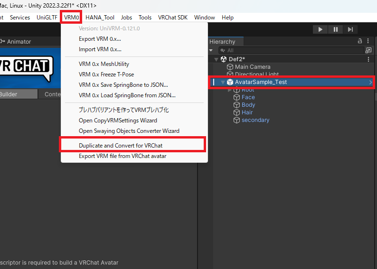Choose Export VRM file from VRChat avatar
The image size is (377, 269).
point(134,156)
